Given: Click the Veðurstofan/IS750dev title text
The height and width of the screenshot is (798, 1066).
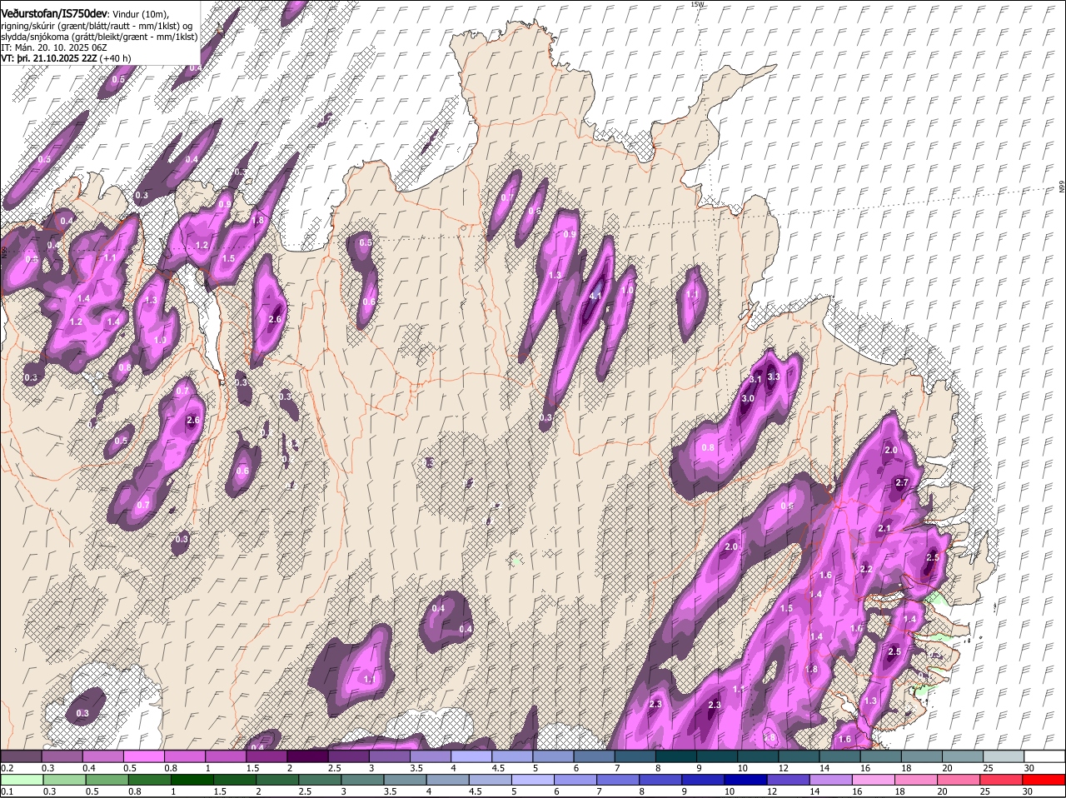Looking at the screenshot, I should [x=54, y=14].
